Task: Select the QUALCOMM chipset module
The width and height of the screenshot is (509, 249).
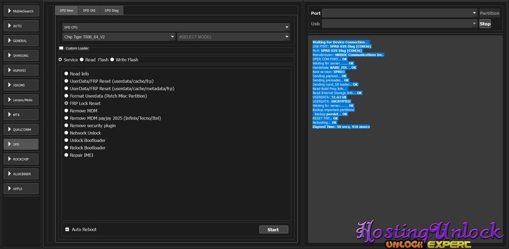Action: point(21,129)
